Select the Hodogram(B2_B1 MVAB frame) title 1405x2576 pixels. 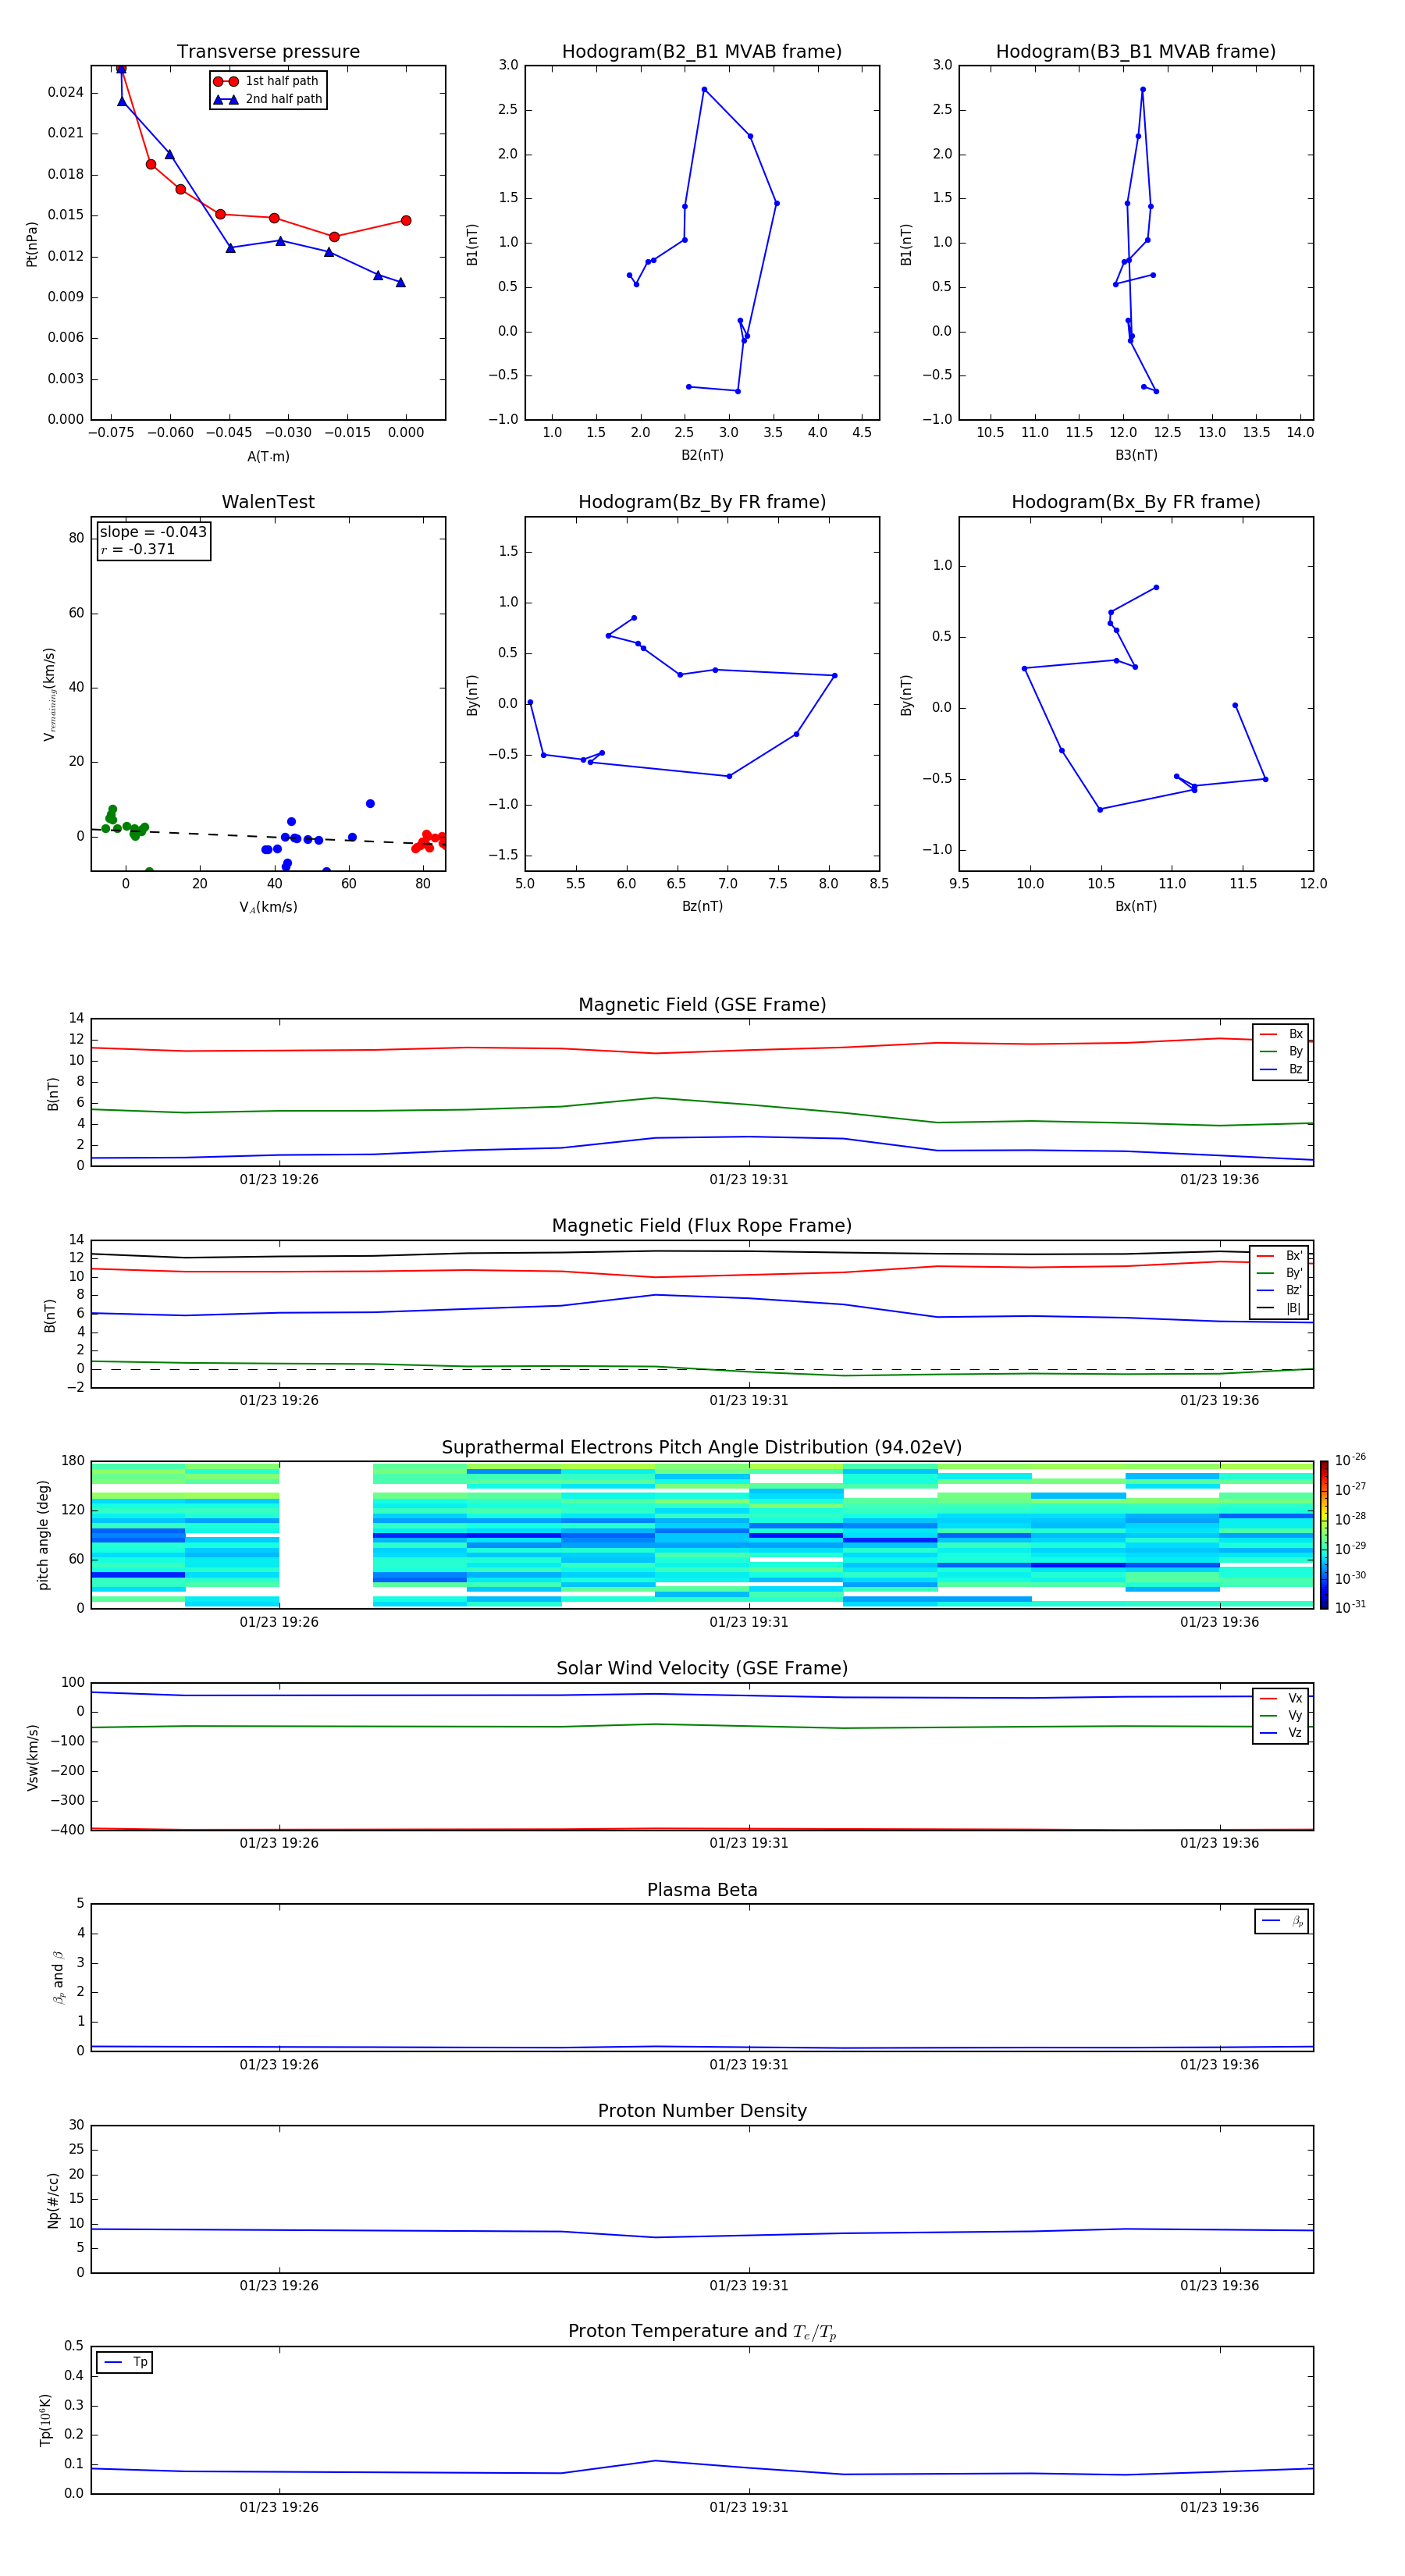coord(701,52)
